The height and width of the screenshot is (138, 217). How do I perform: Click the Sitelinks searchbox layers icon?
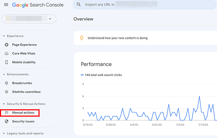coord(7,92)
